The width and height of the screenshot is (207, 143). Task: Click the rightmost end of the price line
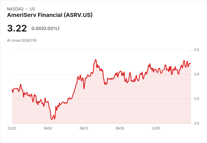[x=190, y=64]
